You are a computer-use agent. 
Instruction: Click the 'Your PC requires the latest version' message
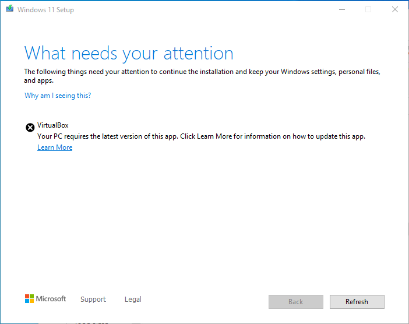pyautogui.click(x=201, y=136)
